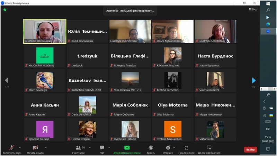The width and height of the screenshot is (277, 156).
Task: Select Liudmyla Solomchuk video tile
Action: click(x=215, y=31)
